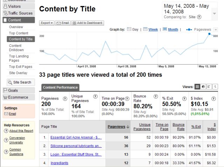The image size is (224, 167).
Task: Click the Email link under Settings
Action: [x=13, y=114]
